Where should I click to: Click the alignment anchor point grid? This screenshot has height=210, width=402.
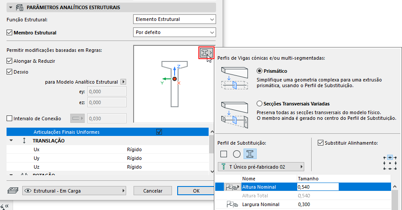[x=390, y=163]
